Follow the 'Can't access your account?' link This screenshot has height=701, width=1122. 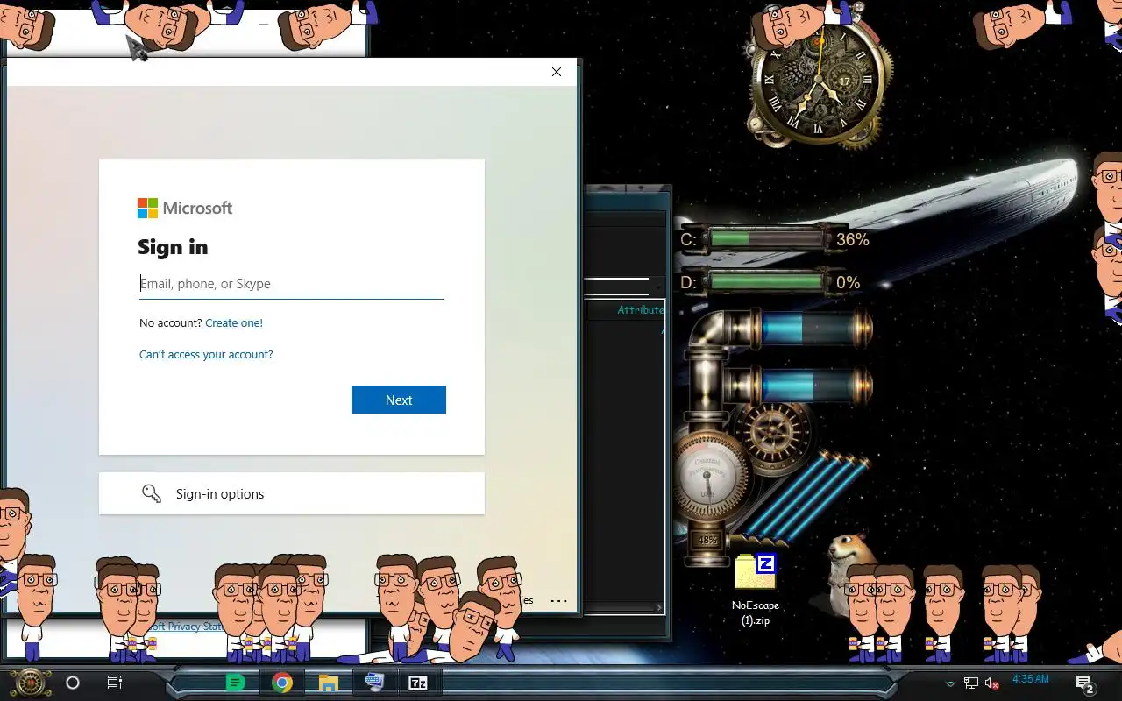pyautogui.click(x=206, y=355)
